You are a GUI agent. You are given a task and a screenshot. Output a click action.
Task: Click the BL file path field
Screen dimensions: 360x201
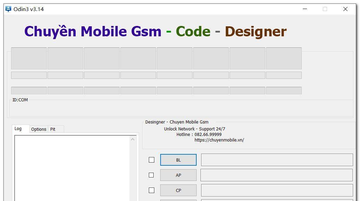277,160
